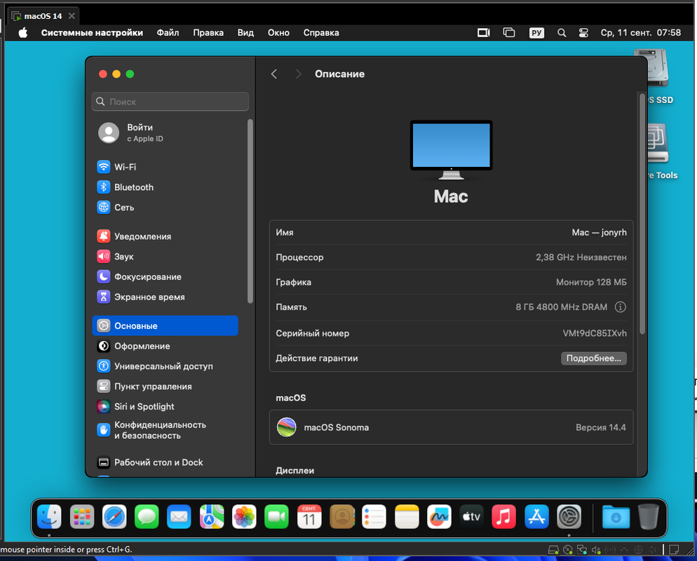The width and height of the screenshot is (697, 561).
Task: Open Wi-Fi settings in sidebar
Action: [165, 167]
